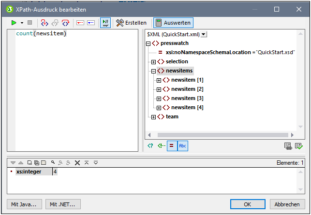The height and width of the screenshot is (215, 311).
Task: Click the Mit .NET... button
Action: pyautogui.click(x=63, y=204)
